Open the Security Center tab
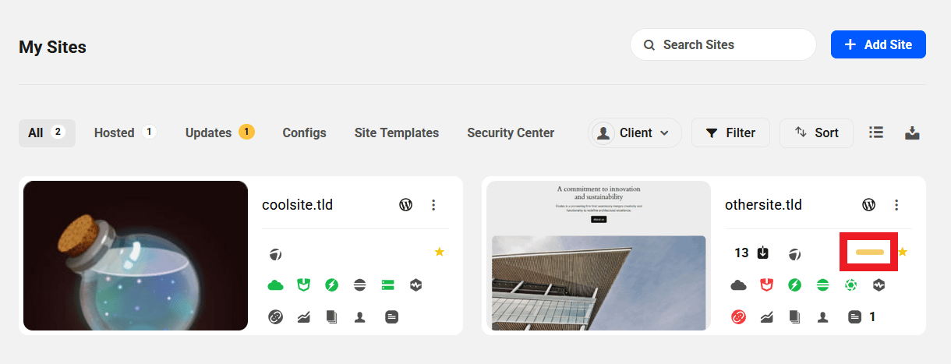The image size is (951, 364). point(511,133)
